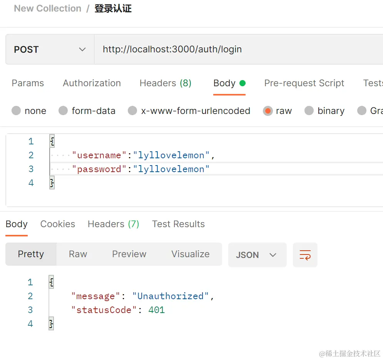Open the Authorization tab
Image resolution: width=383 pixels, height=360 pixels.
click(92, 83)
